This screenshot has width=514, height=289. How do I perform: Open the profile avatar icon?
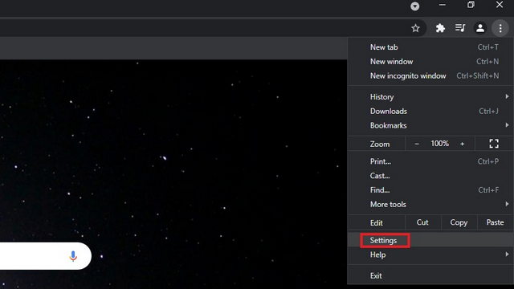(480, 28)
